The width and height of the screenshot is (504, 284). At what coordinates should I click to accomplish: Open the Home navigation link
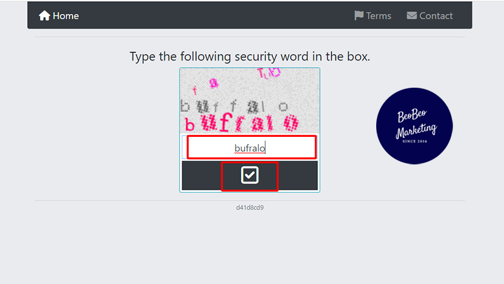coord(65,16)
